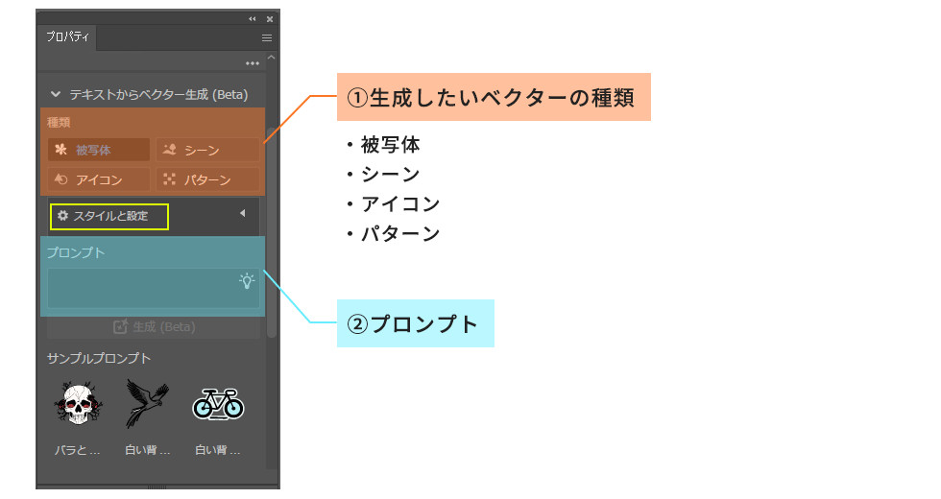Click the panel scrollbar up arrow
The width and height of the screenshot is (941, 499).
pyautogui.click(x=271, y=58)
